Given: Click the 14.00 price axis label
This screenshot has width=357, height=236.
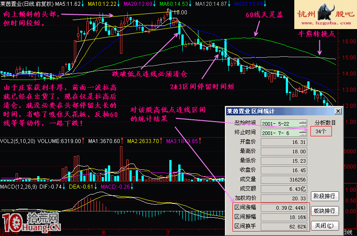Looking at the screenshot, I should click(349, 73).
